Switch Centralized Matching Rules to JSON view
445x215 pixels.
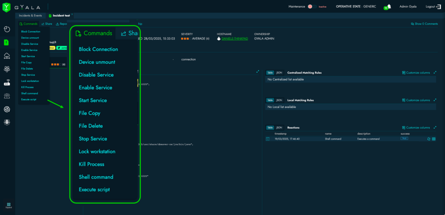click(x=279, y=73)
